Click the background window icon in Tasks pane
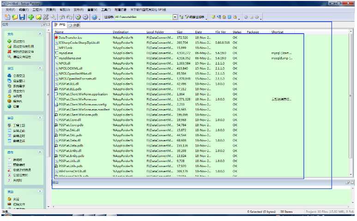Viewport: 357px width, 221px height. (9, 81)
